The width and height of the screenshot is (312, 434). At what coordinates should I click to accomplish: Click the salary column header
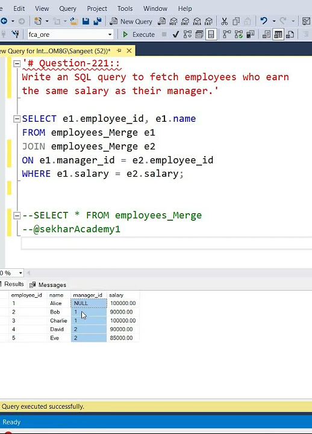123,295
